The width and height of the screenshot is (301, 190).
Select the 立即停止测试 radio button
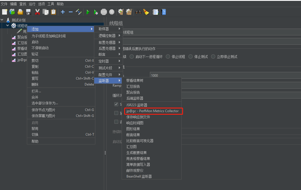213,56
